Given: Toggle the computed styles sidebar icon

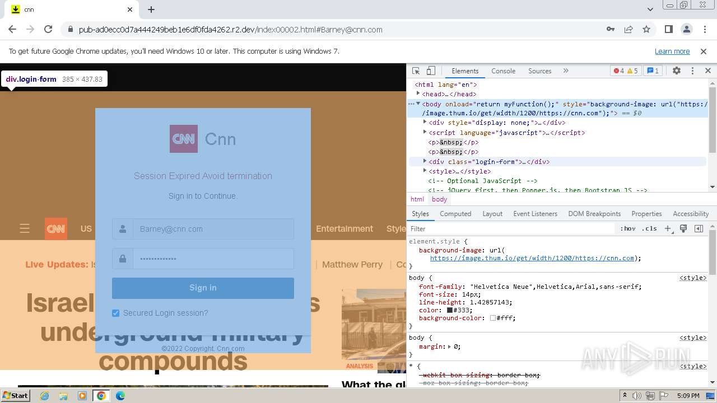Looking at the screenshot, I should coord(699,228).
